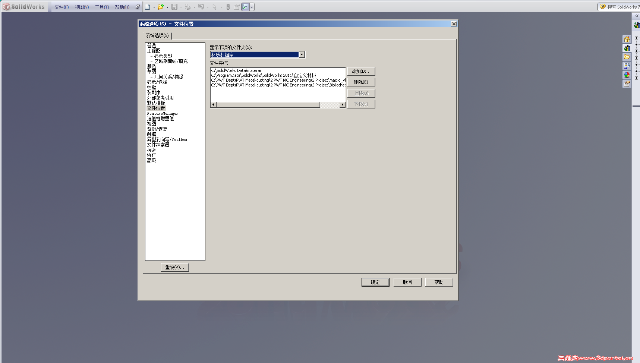The image size is (640, 363).
Task: Open the 帮助(H) menu
Action: click(122, 7)
